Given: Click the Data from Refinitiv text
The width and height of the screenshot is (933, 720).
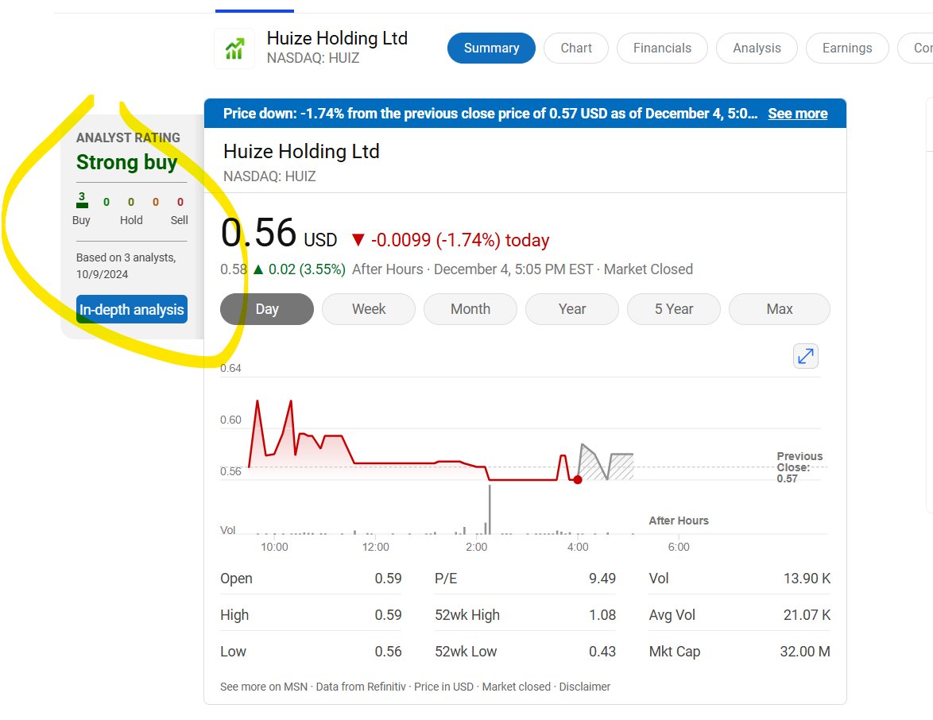Looking at the screenshot, I should [x=361, y=687].
